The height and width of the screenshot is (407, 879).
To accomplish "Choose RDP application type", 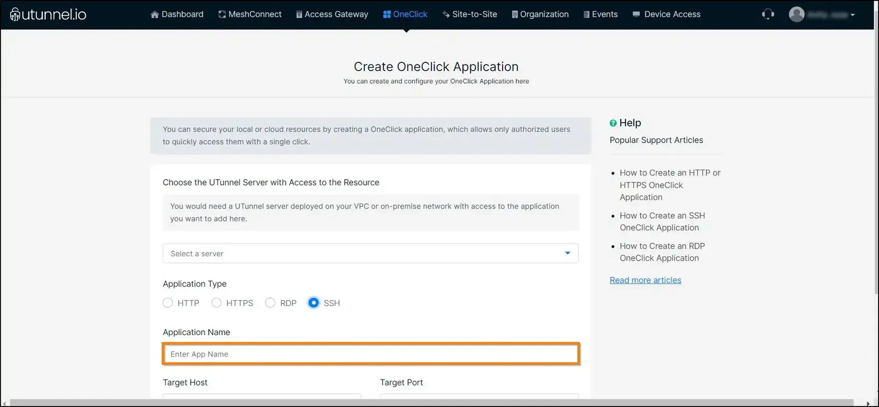I will point(270,303).
